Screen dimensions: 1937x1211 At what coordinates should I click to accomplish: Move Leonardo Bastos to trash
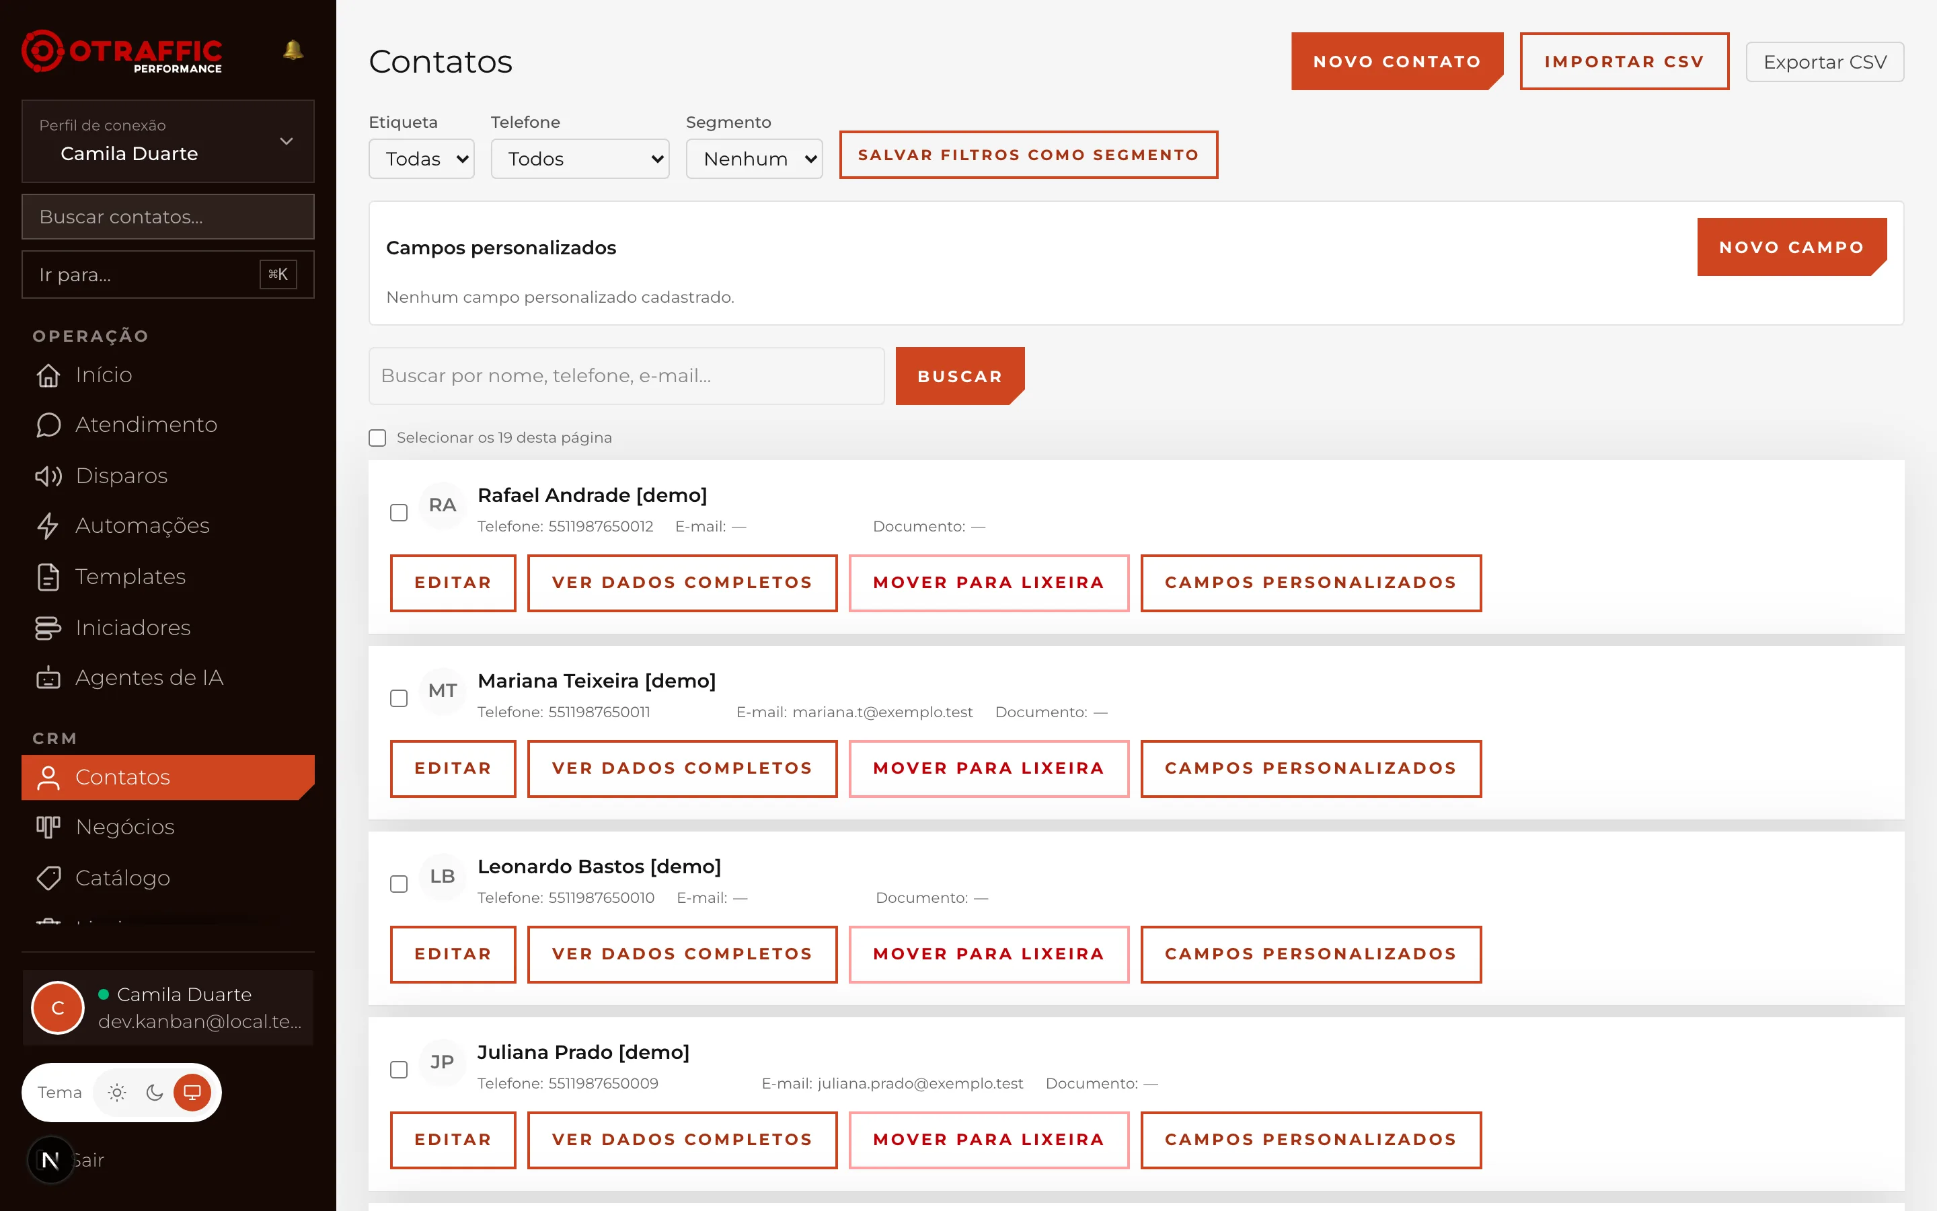[x=989, y=954]
